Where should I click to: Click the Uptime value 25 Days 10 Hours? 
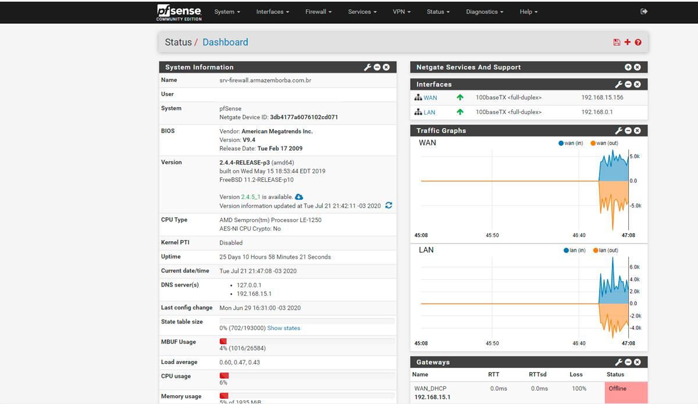coord(275,257)
